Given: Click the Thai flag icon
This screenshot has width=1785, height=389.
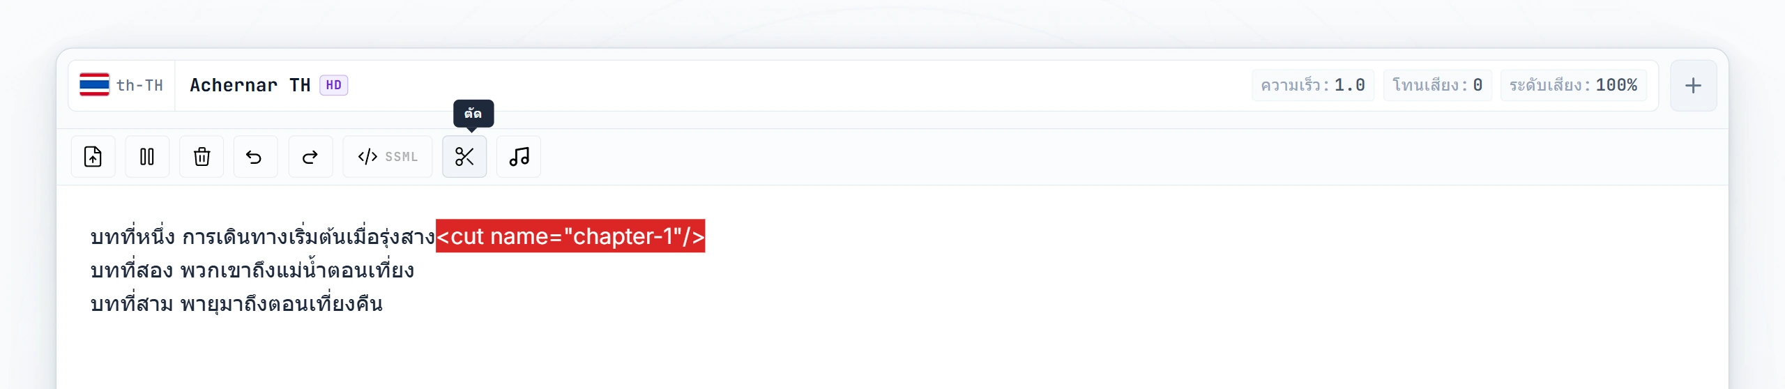Looking at the screenshot, I should point(94,85).
